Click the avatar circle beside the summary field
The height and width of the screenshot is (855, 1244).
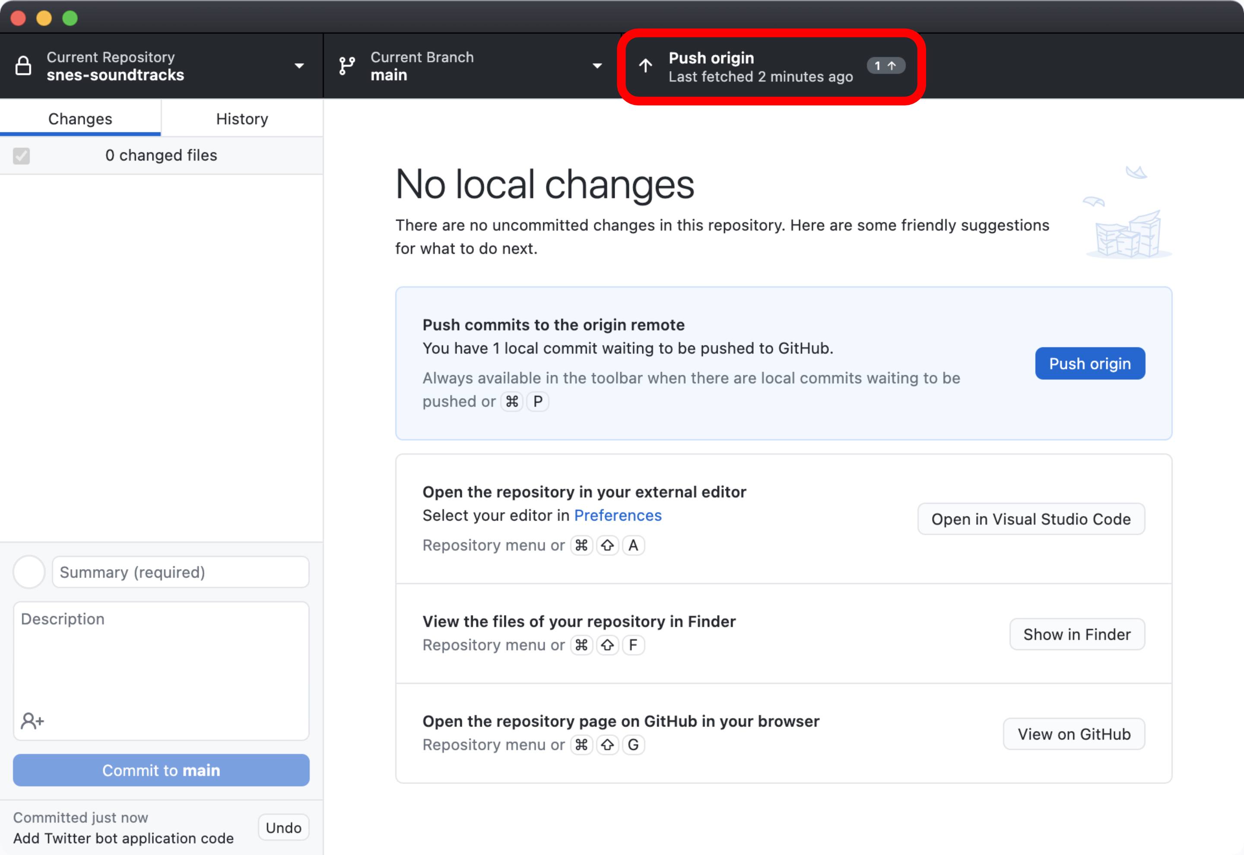click(x=29, y=572)
